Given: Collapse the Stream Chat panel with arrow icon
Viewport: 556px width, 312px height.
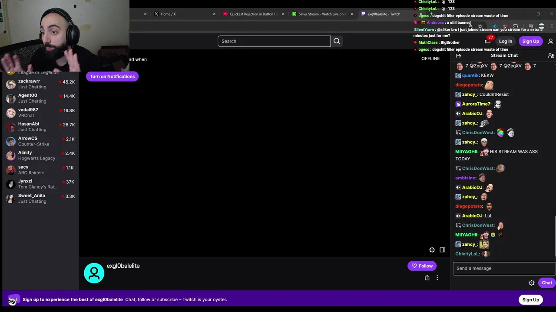Looking at the screenshot, I should [x=458, y=55].
